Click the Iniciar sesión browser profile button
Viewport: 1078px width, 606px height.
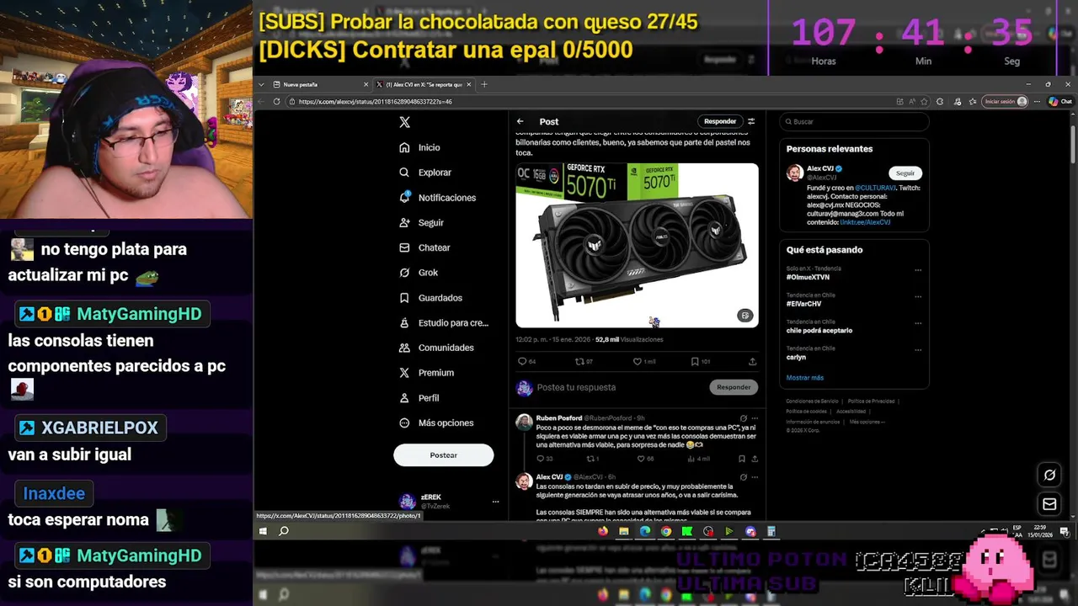tap(1006, 101)
